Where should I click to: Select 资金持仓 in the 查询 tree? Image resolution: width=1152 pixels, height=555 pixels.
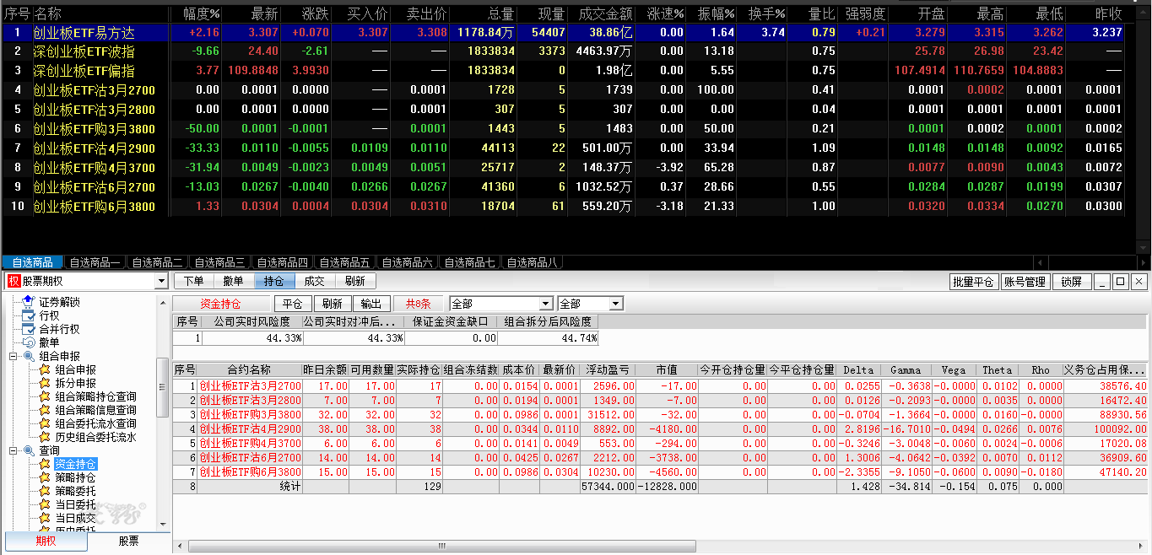[76, 464]
